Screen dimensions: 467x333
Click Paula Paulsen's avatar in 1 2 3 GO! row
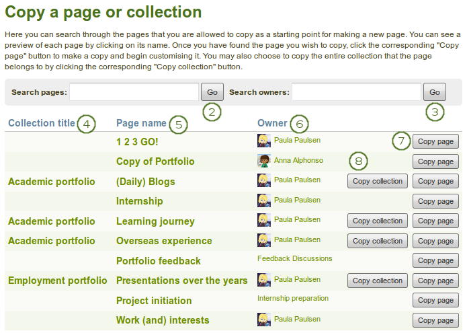(264, 141)
